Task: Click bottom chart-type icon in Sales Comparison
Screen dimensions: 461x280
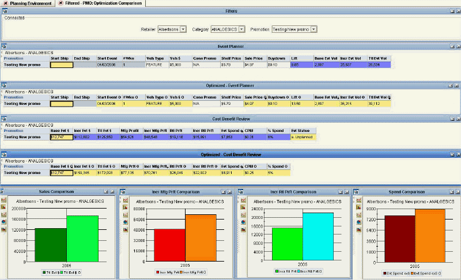Action: (x=3, y=229)
